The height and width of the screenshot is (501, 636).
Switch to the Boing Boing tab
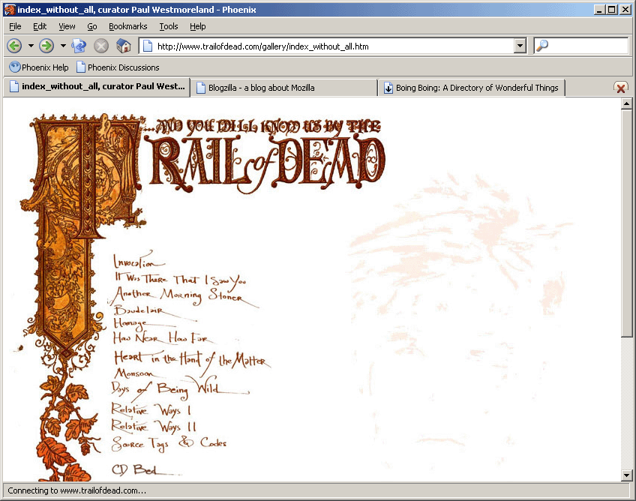click(x=471, y=88)
